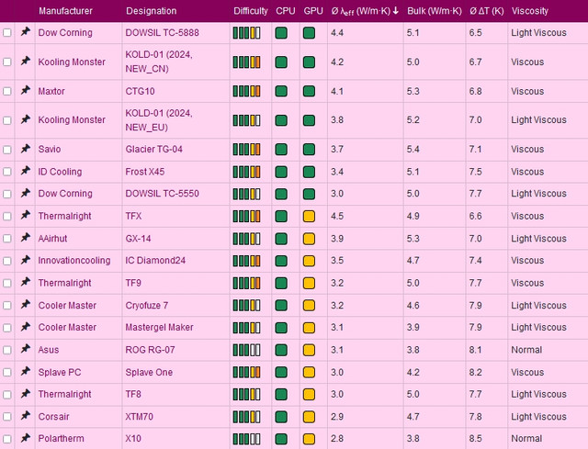Sort table by Designation header
The image size is (588, 449).
tap(151, 11)
